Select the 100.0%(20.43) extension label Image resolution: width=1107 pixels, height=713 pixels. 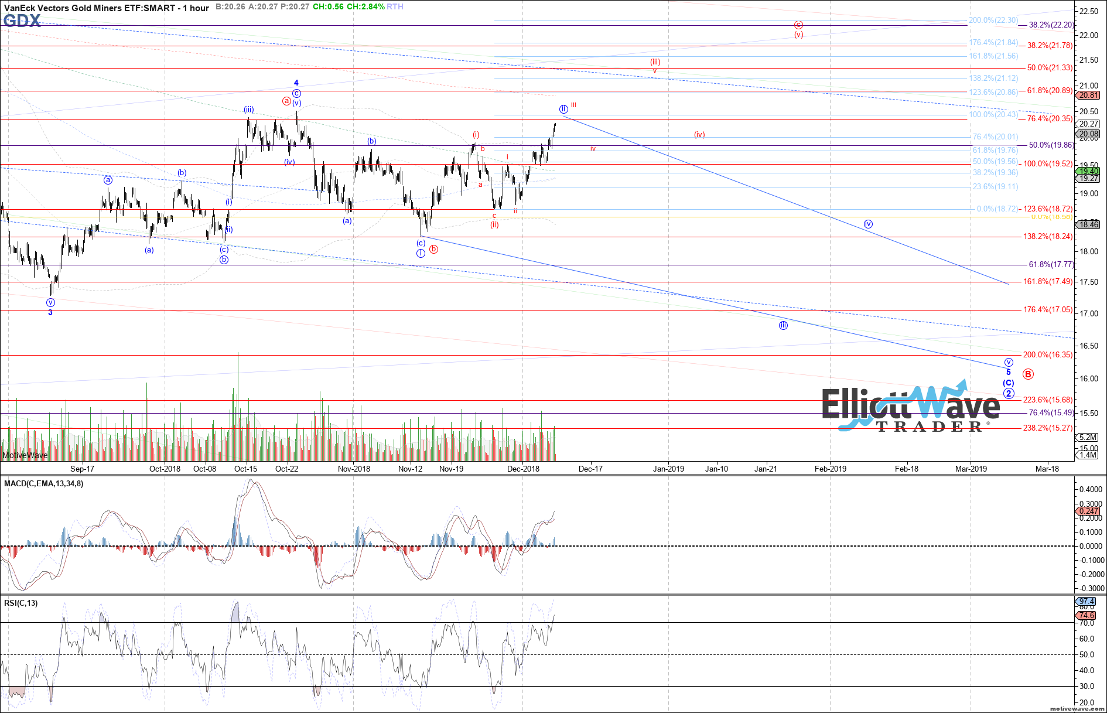tap(993, 115)
